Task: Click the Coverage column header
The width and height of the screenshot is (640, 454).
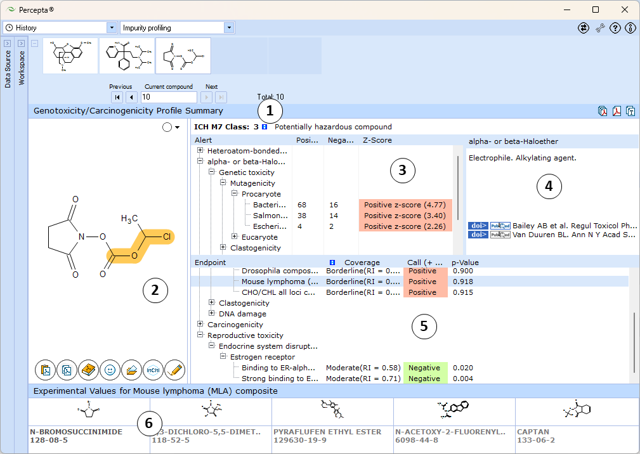Action: tap(362, 263)
